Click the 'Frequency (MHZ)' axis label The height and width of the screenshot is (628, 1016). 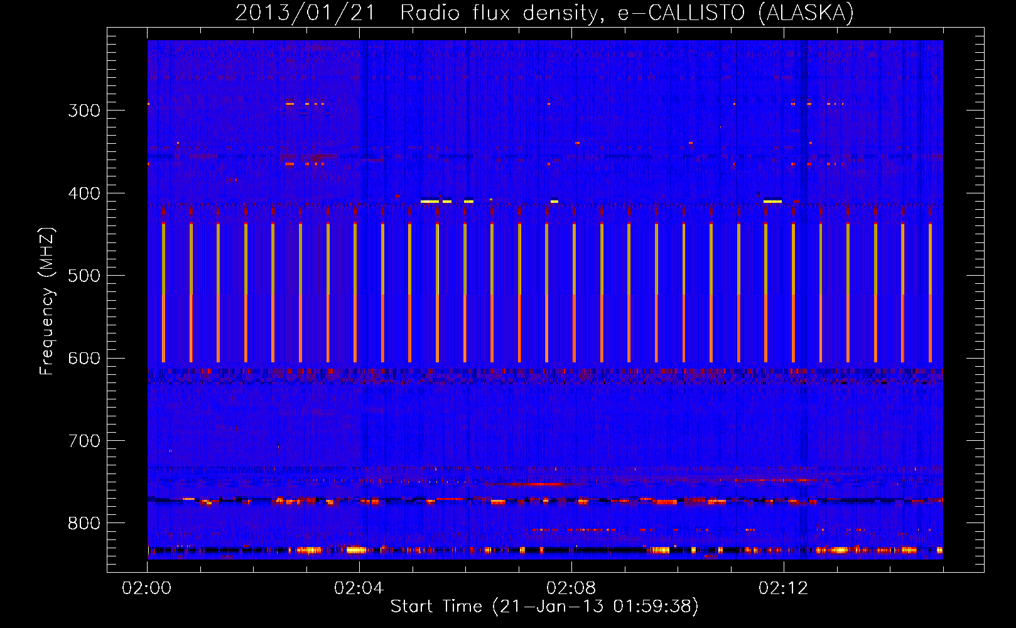click(47, 301)
